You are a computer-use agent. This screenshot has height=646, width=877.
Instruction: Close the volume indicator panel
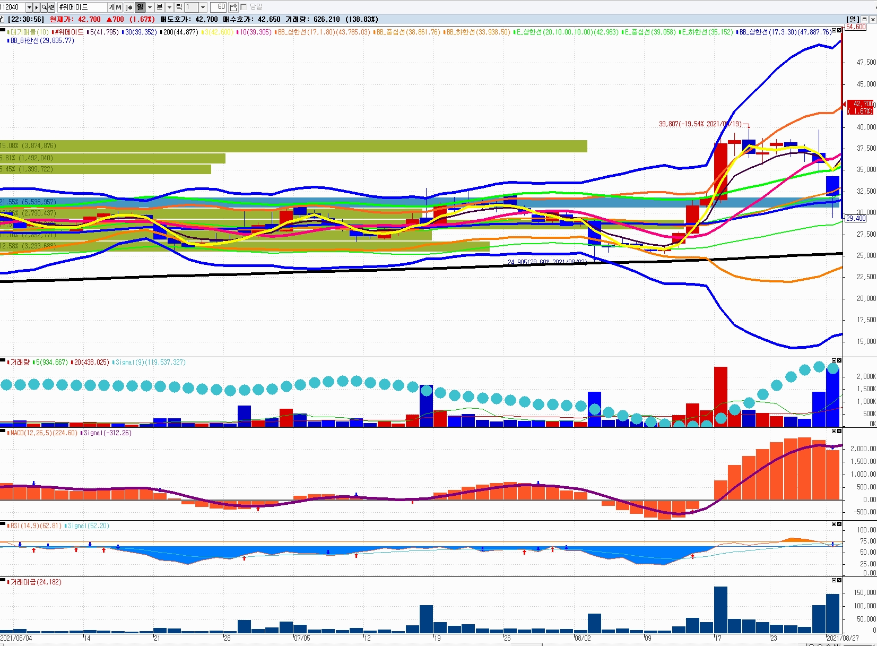click(839, 361)
